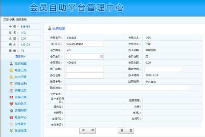Click the 兑换记录 icon in sidebar
Viewport: 205px width, 137px height.
[x=11, y=97]
